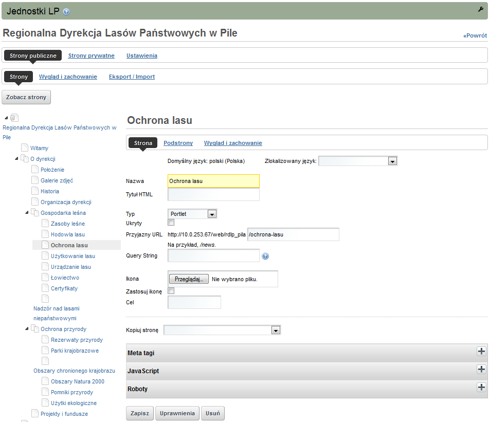Screen dimensions: 490x422
Task: Expand the Meta tagi section header
Action: coord(306,353)
